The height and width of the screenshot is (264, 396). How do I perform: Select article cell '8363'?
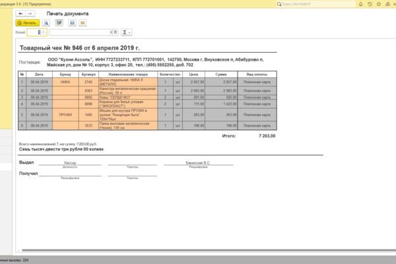pyautogui.click(x=88, y=90)
